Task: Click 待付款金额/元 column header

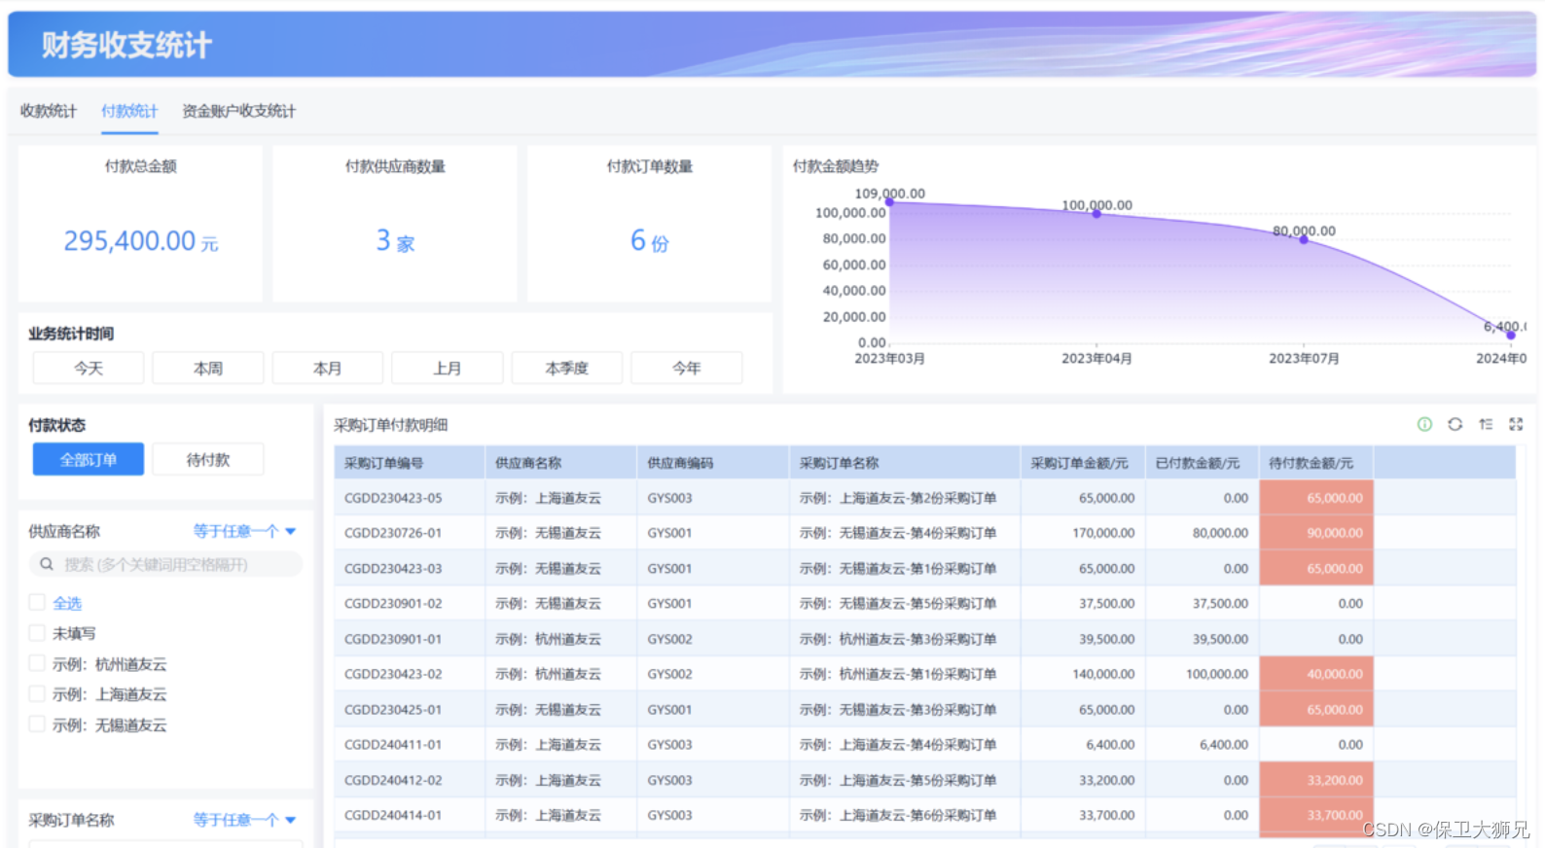Action: point(1316,463)
